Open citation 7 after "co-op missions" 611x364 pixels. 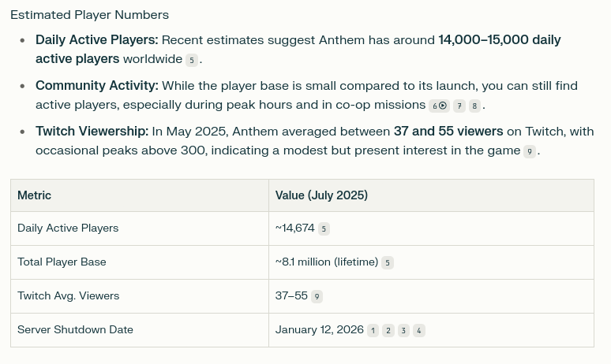pos(459,106)
